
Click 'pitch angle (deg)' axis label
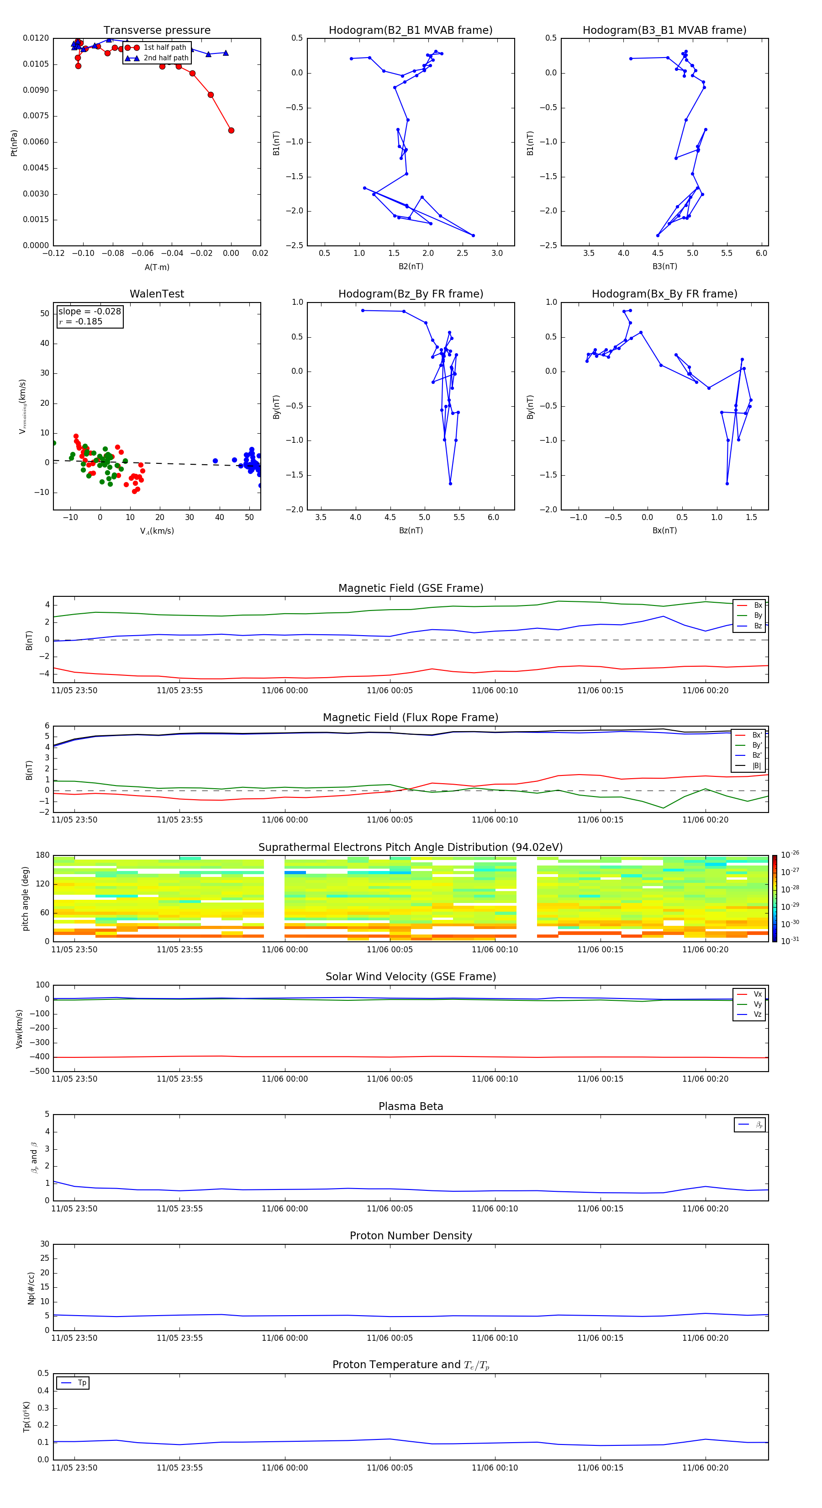[26, 898]
